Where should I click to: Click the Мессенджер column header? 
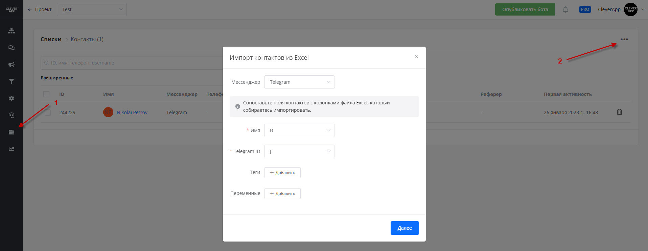point(182,94)
